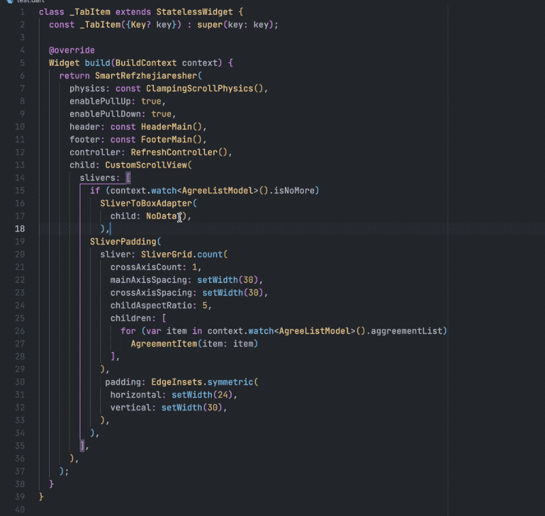Click the highlighted opening bracket after slivers
Viewport: 545px width, 516px height.
128,178
